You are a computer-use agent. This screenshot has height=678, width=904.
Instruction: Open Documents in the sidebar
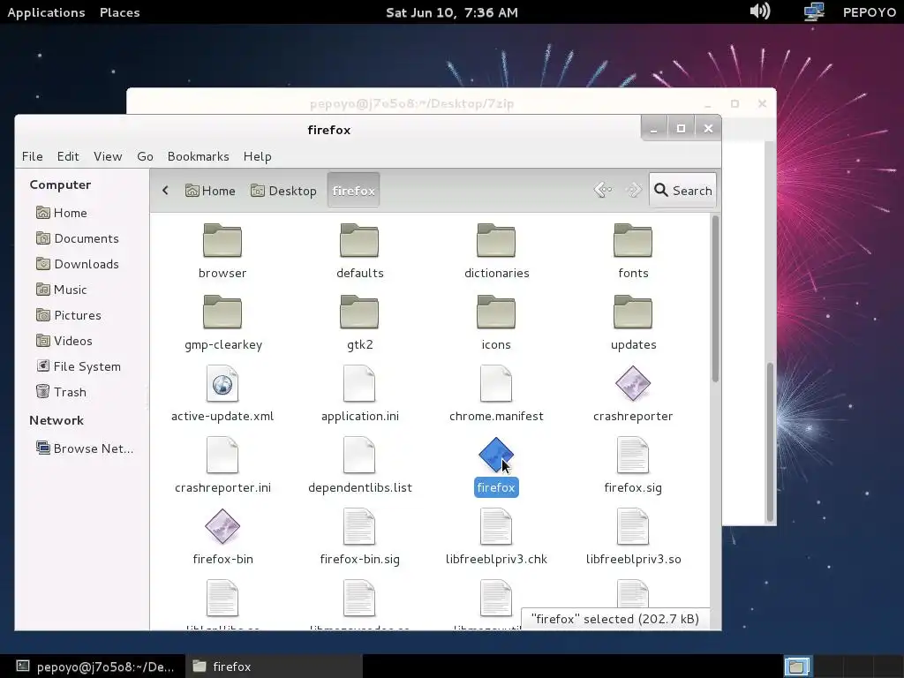78,238
